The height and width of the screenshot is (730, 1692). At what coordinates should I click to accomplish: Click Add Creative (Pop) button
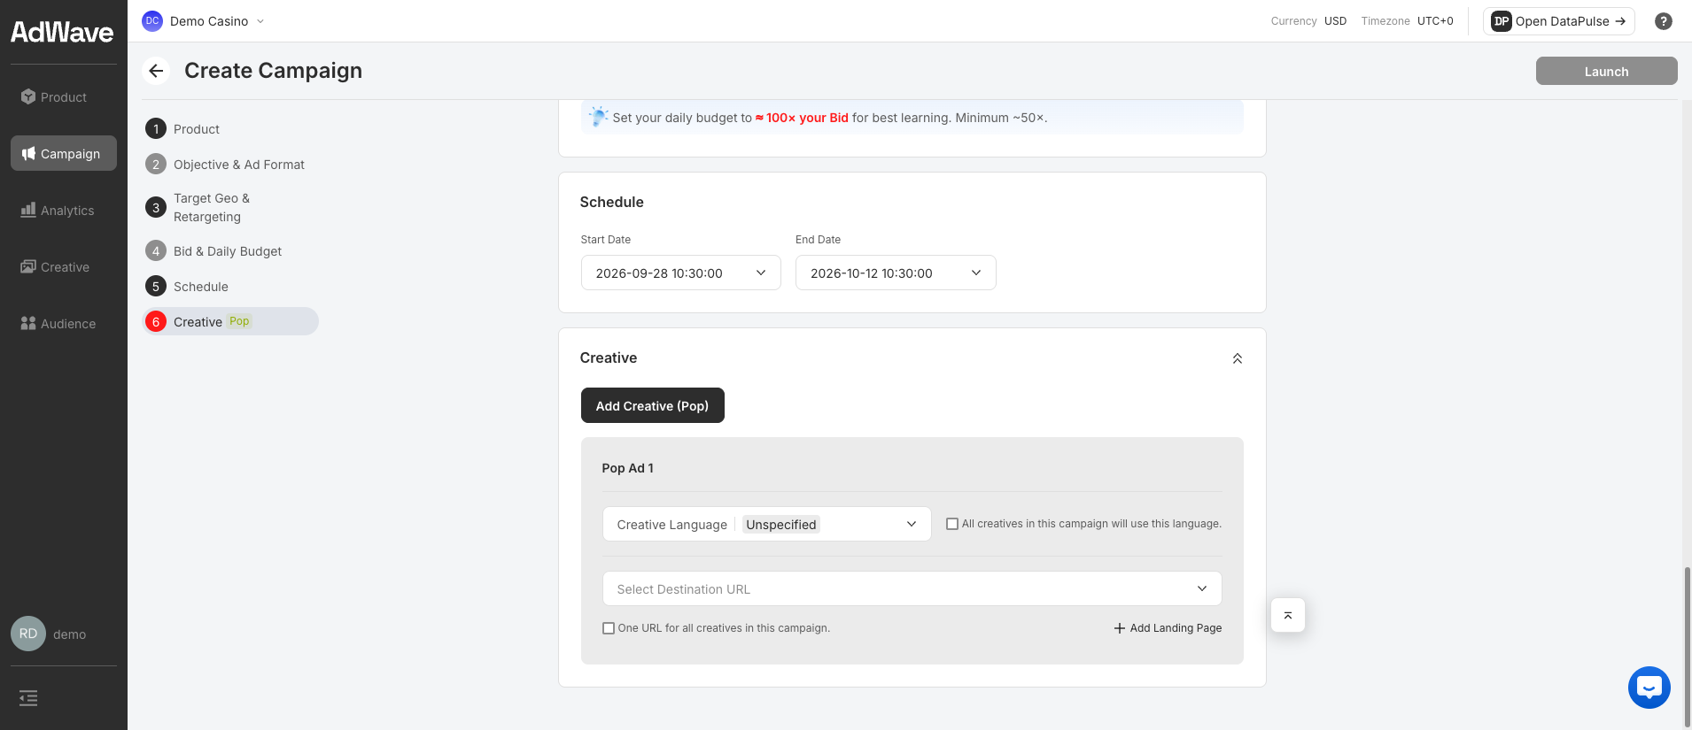[652, 405]
